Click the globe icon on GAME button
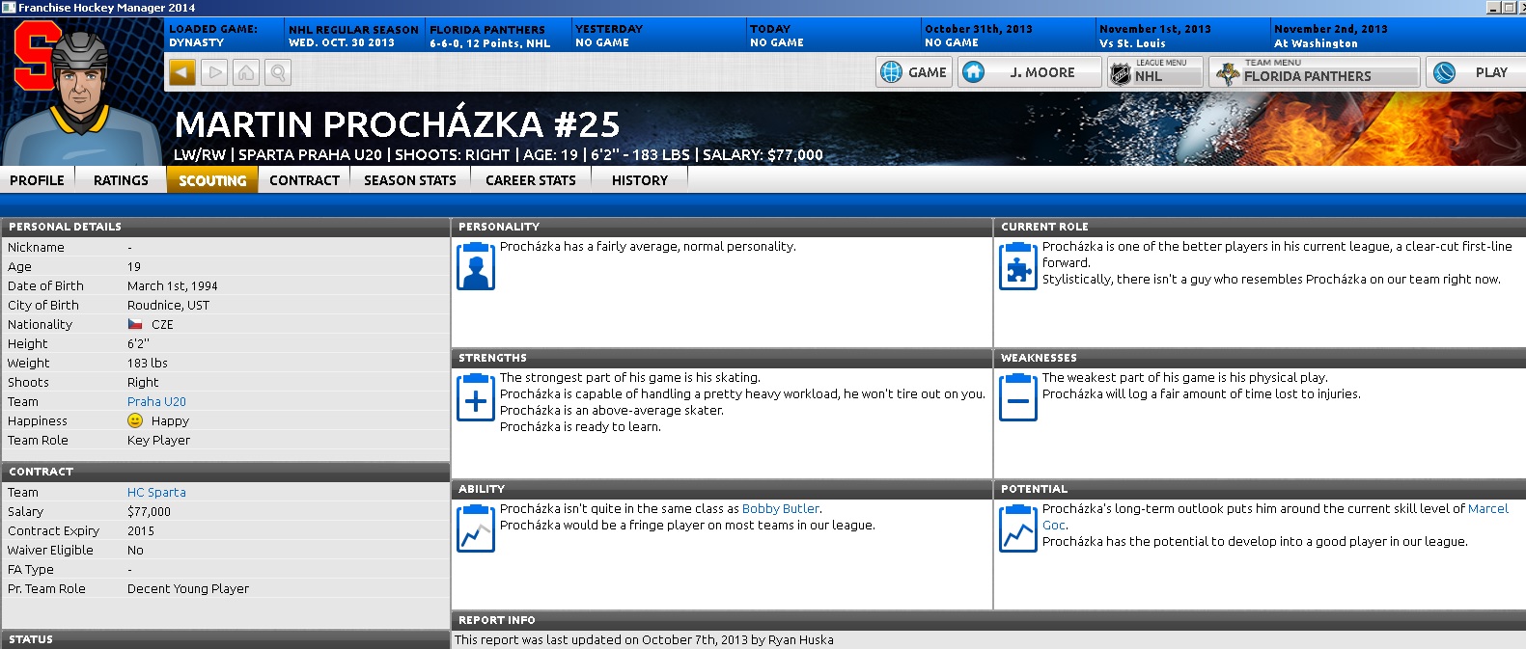The height and width of the screenshot is (649, 1526). pyautogui.click(x=892, y=72)
